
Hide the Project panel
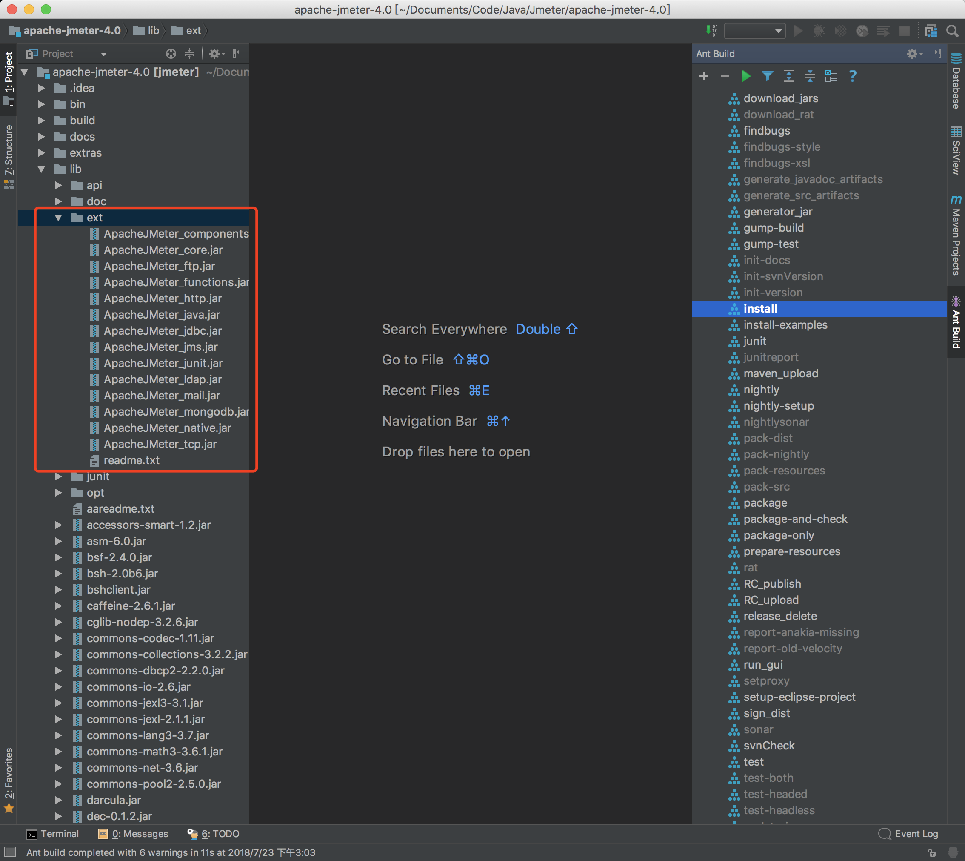point(238,54)
